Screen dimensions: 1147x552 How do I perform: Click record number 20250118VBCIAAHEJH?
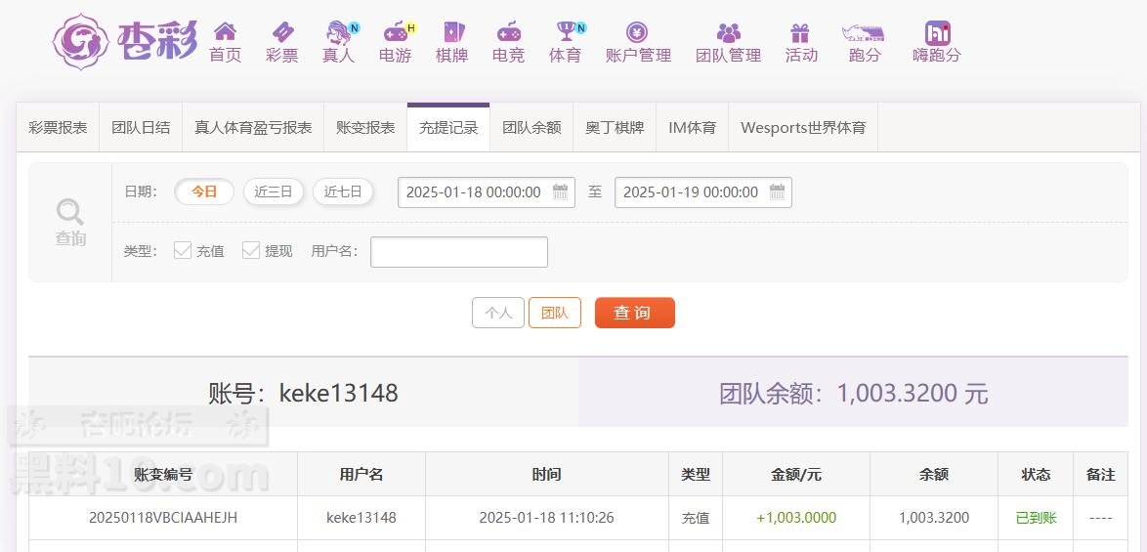coord(163,518)
